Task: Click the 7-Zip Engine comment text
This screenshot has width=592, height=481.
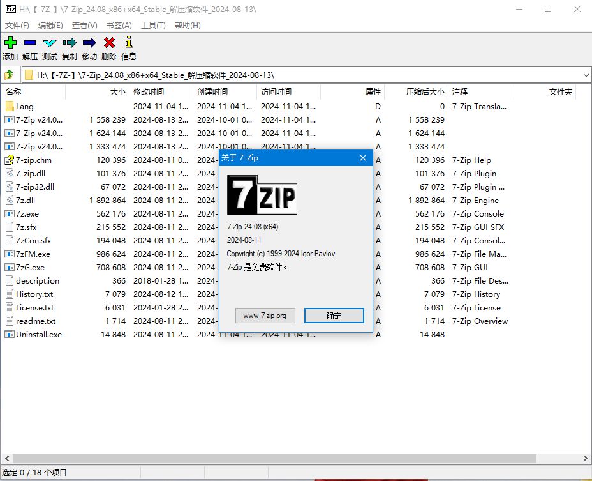Action: coord(475,201)
